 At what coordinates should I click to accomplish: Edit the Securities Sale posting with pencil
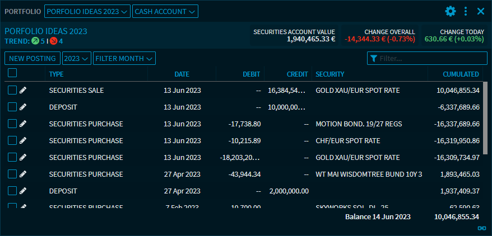(x=23, y=90)
